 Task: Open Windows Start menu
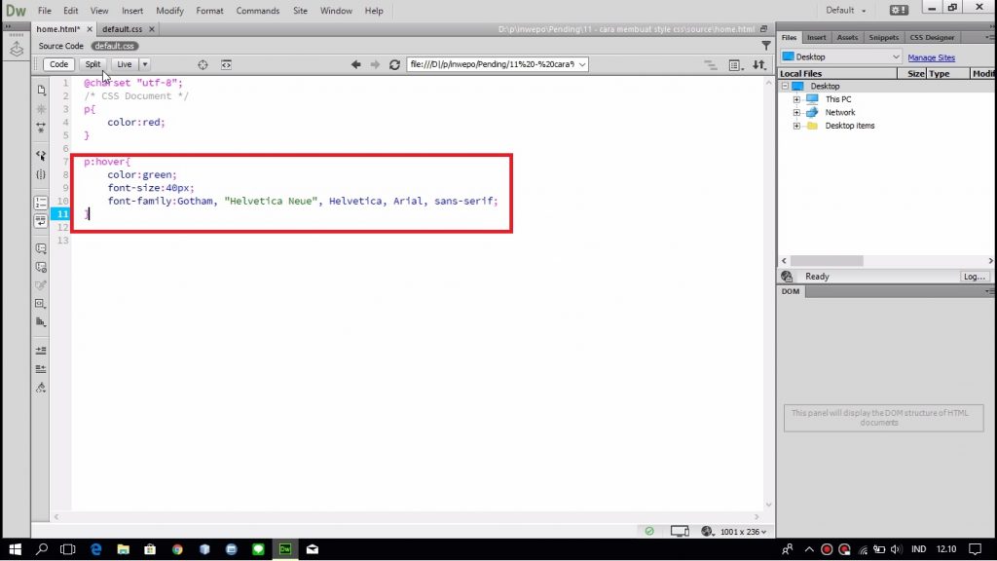click(x=15, y=549)
